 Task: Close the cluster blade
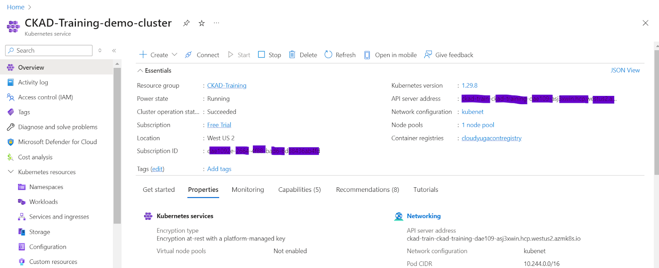[x=645, y=23]
